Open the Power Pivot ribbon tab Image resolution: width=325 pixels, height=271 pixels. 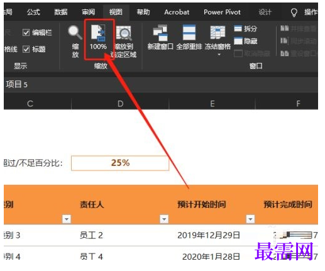[222, 12]
